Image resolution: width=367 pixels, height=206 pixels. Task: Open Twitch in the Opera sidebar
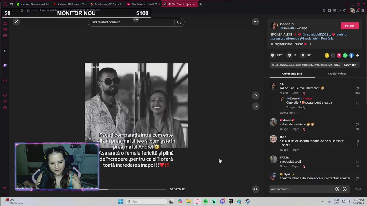(5, 66)
